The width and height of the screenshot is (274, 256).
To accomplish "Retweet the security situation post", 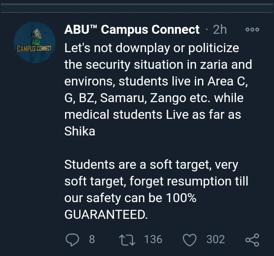I will click(x=127, y=240).
